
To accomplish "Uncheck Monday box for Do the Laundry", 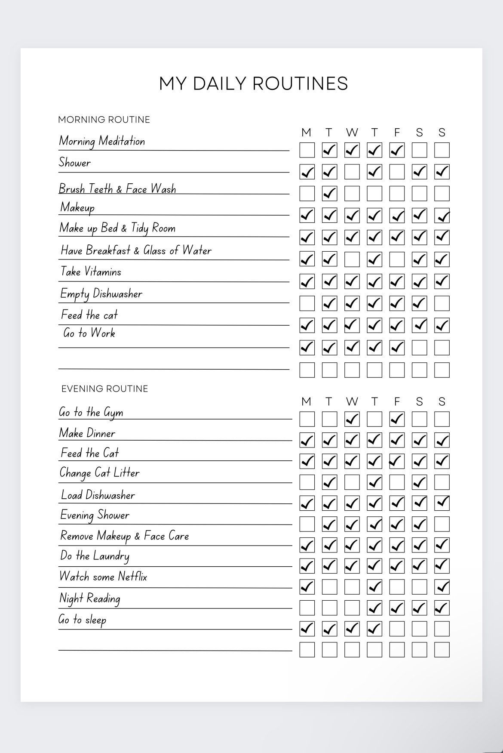I will click(x=307, y=566).
